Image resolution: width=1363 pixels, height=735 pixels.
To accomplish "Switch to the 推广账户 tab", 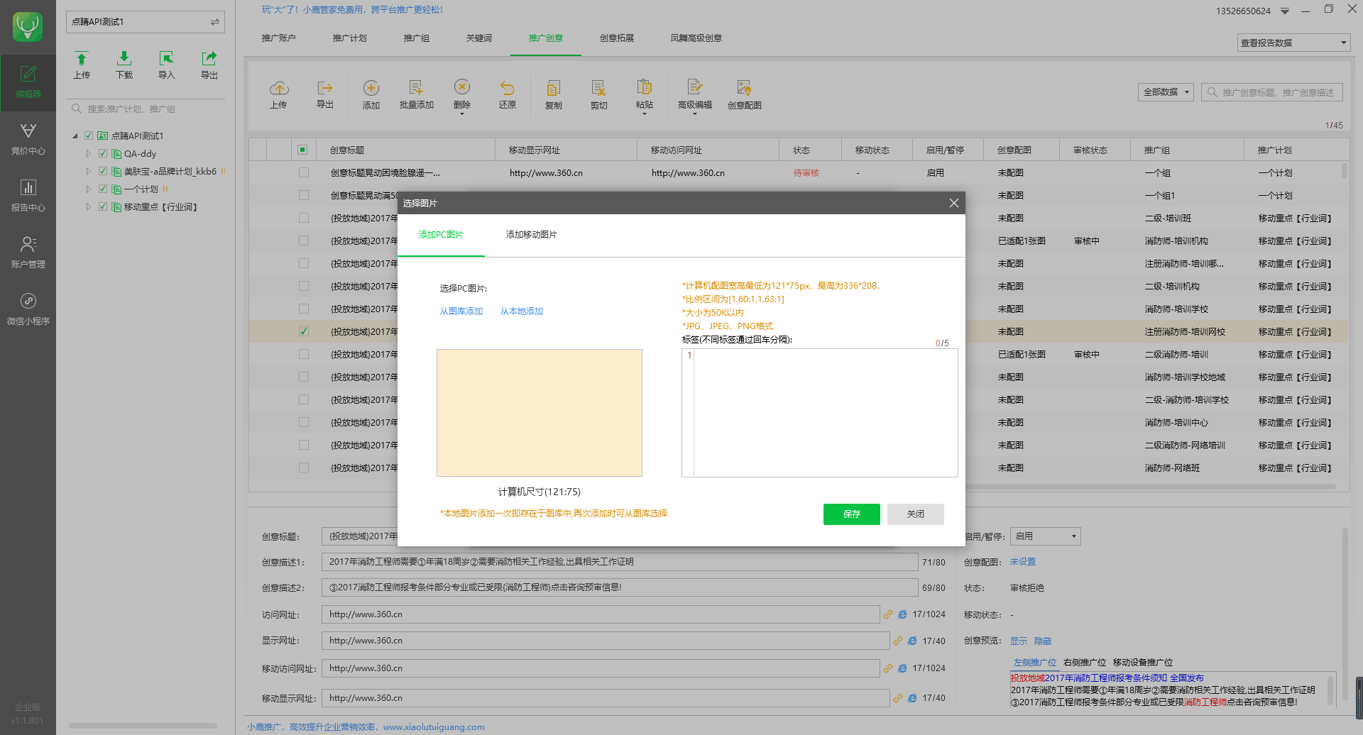I will [x=278, y=38].
